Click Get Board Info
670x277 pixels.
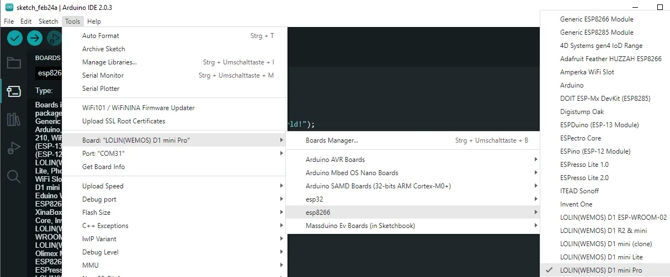click(103, 167)
